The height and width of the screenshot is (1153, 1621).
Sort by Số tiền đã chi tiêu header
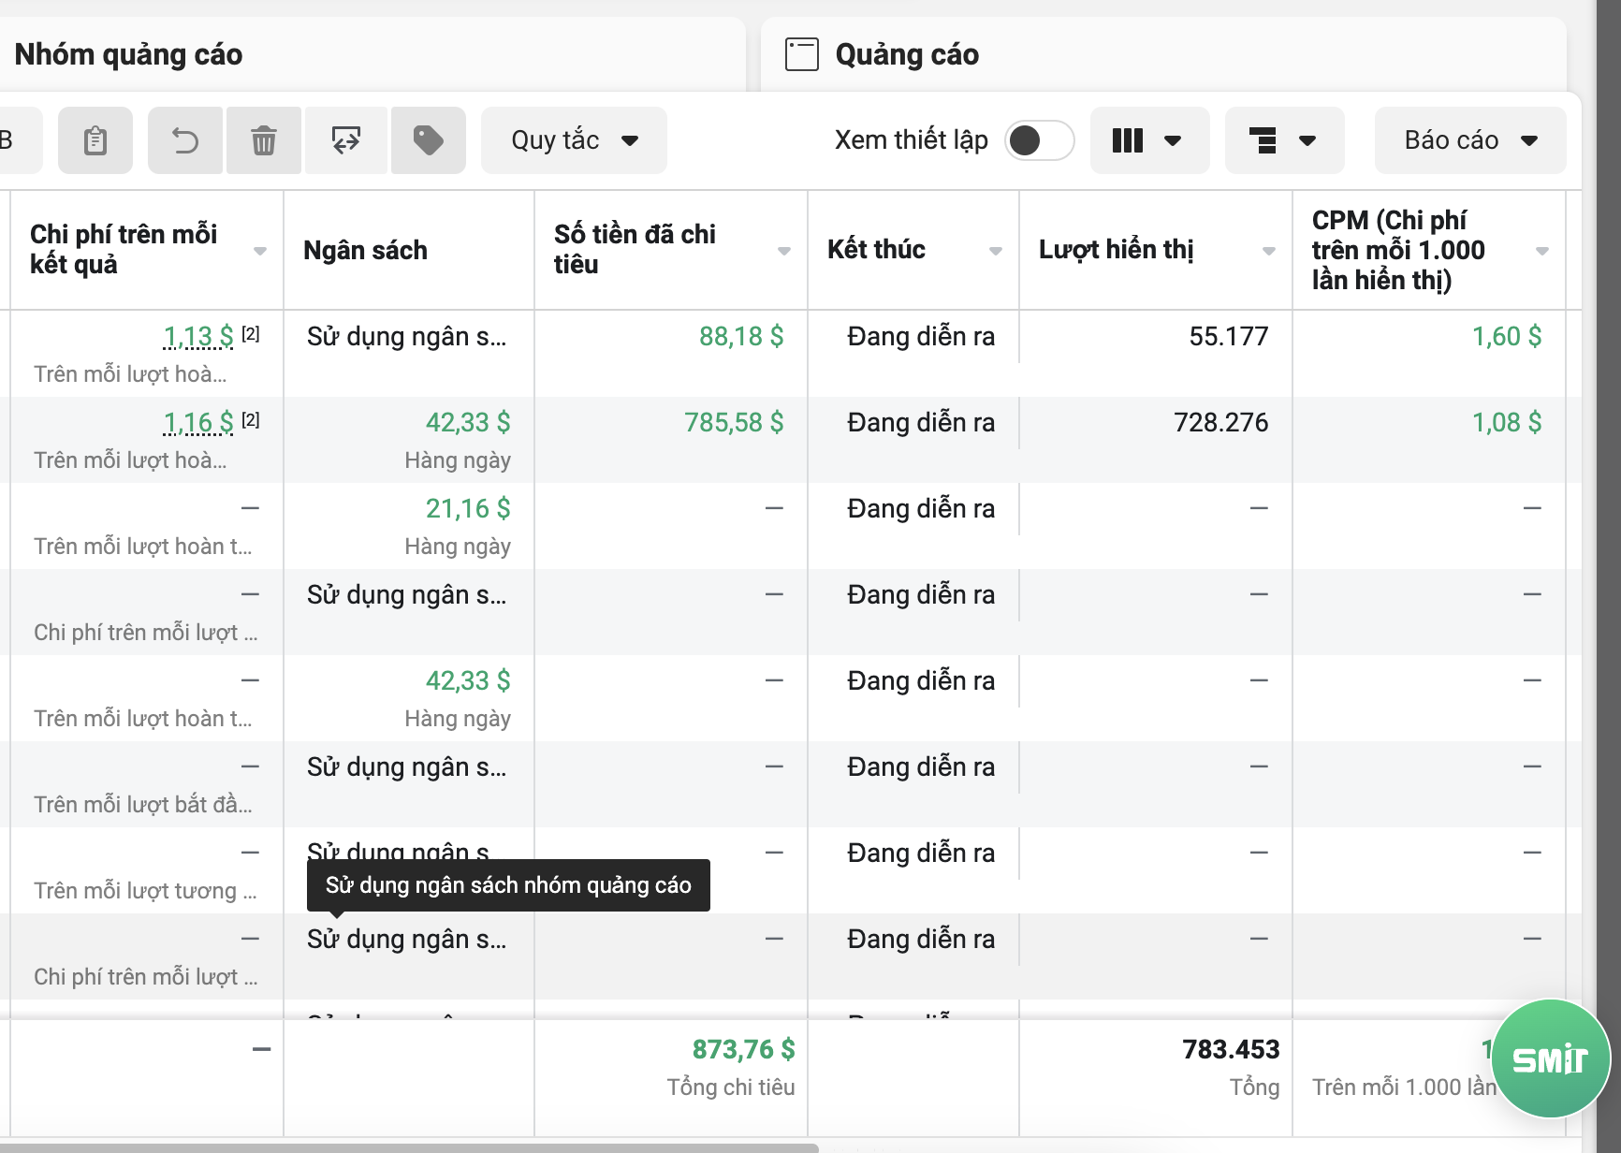(635, 249)
